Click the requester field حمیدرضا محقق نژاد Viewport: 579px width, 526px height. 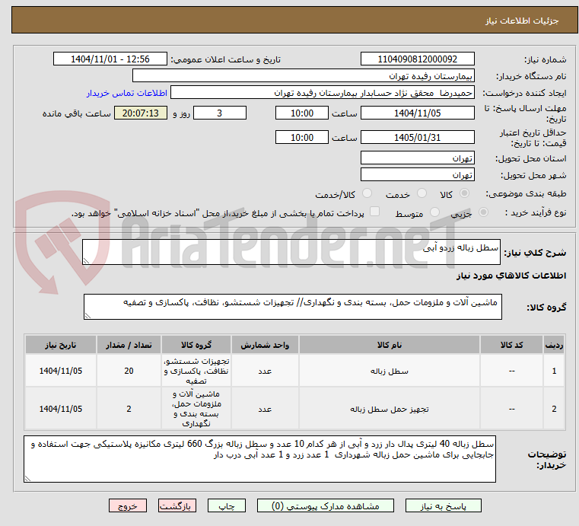point(323,93)
